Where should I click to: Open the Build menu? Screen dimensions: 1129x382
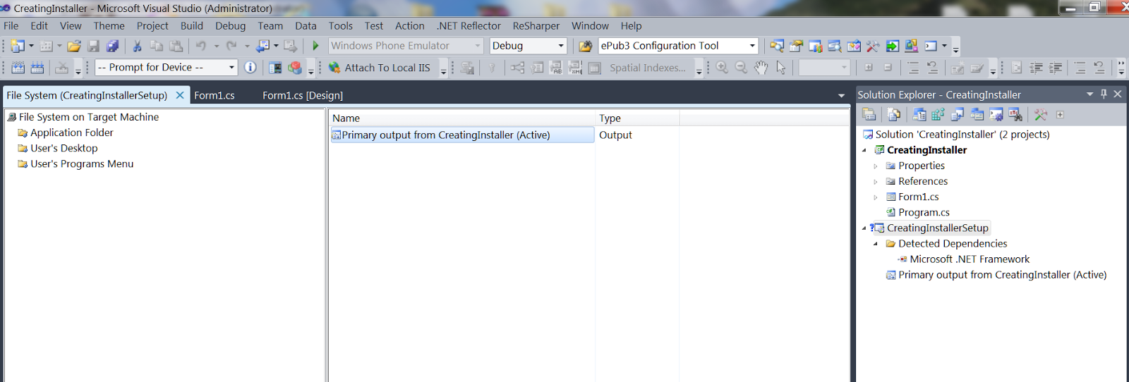click(x=191, y=26)
